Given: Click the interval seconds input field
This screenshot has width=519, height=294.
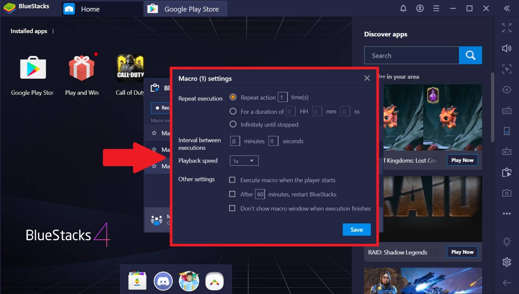Looking at the screenshot, I should pyautogui.click(x=273, y=141).
